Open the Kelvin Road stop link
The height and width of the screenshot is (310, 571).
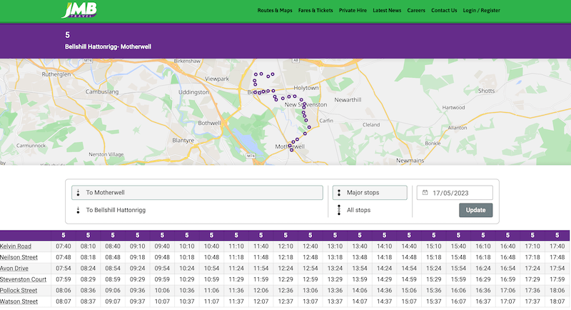(x=16, y=246)
